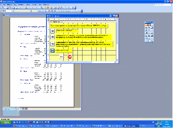Image resolution: width=173 pixels, height=128 pixels.
Task: Toggle Underline formatting
Action: [46, 11]
